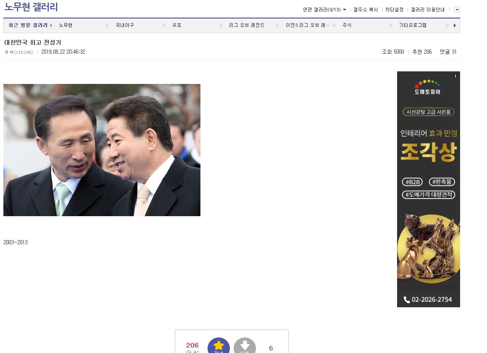Open the boxed dropdown arrow at top right
Viewport: 487px width, 353px height.
(457, 10)
